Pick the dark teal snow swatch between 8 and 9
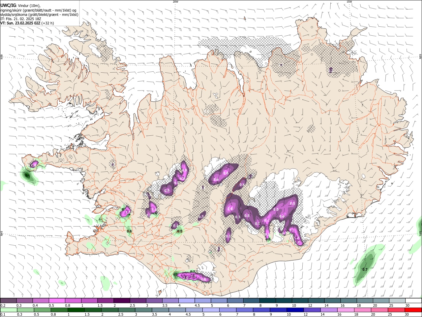The width and height of the screenshot is (422, 317). 268,300
